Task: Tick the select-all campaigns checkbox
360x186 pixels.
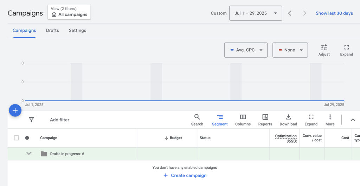Action: [x=17, y=138]
